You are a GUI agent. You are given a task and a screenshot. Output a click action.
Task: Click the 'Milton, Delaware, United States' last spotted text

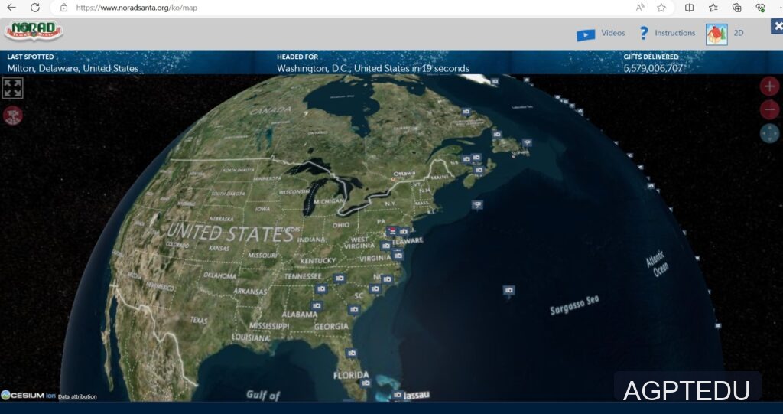pos(73,69)
